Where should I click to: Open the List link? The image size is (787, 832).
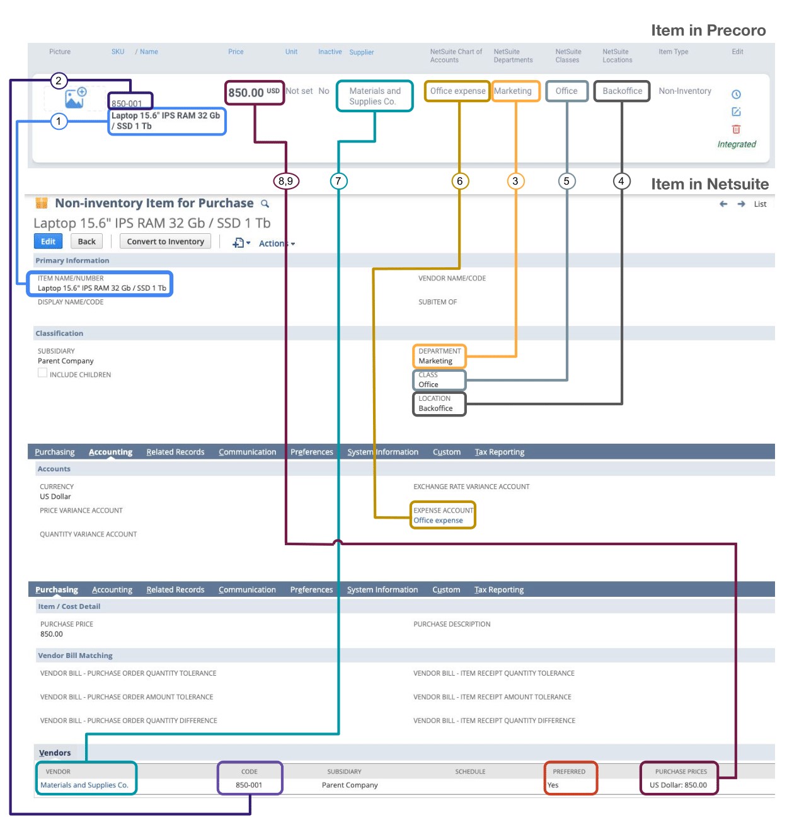[760, 204]
